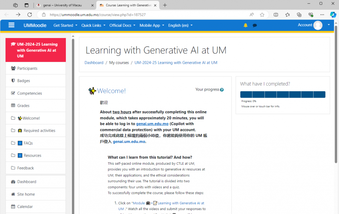Expand the Account menu arrow
This screenshot has width=339, height=214.
tap(328, 25)
